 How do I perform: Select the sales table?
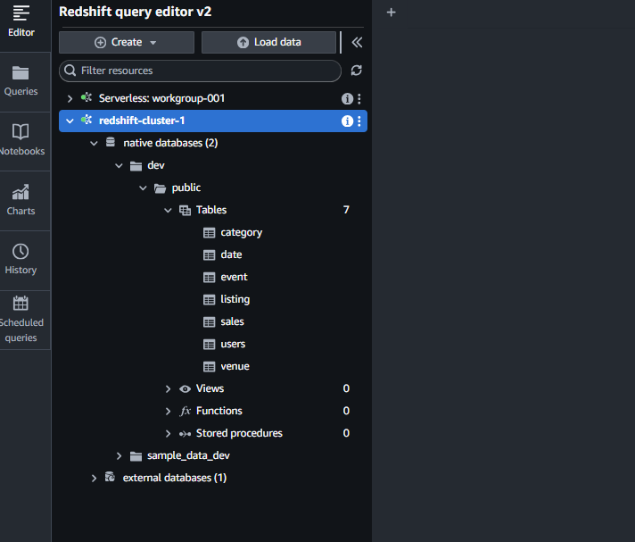coord(232,321)
